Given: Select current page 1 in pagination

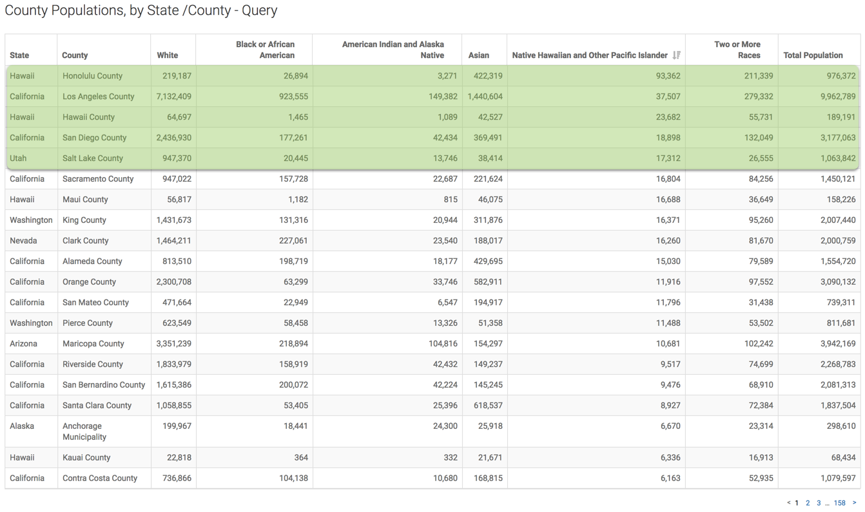Looking at the screenshot, I should coord(797,503).
